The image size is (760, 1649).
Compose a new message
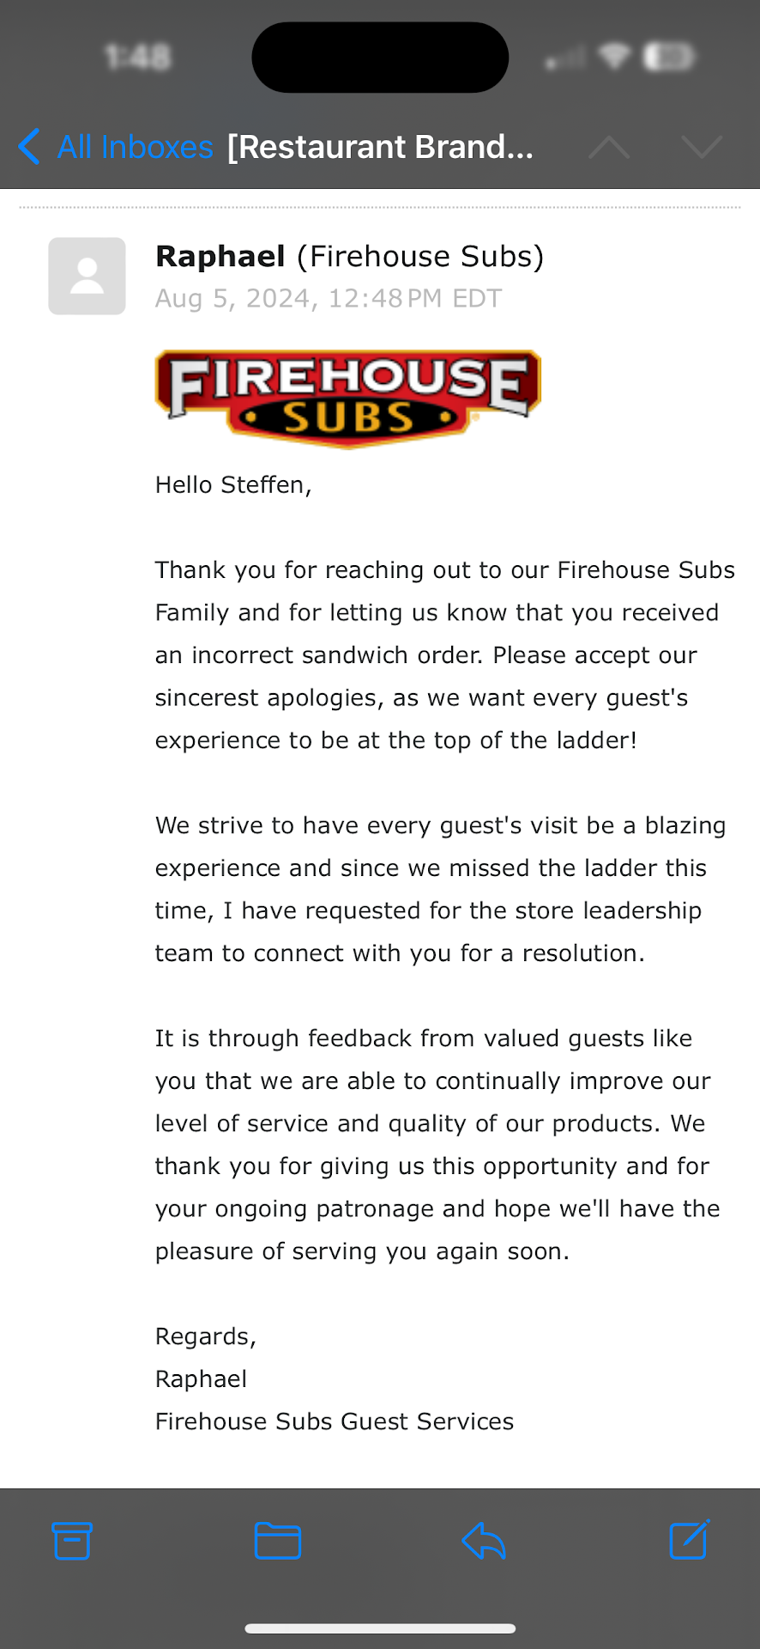click(x=689, y=1541)
